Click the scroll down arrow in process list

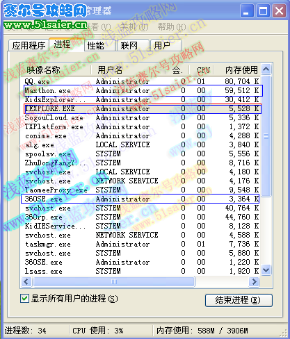pos(266,270)
